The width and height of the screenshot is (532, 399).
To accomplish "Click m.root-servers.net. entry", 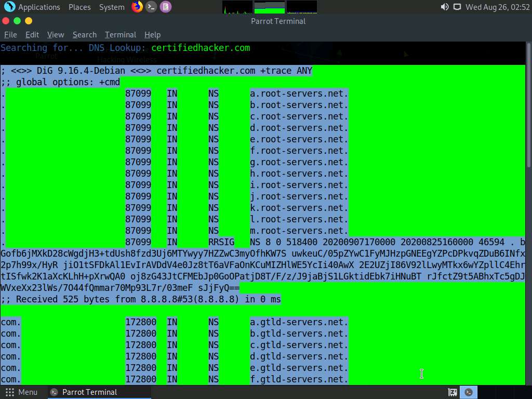I will [x=299, y=231].
